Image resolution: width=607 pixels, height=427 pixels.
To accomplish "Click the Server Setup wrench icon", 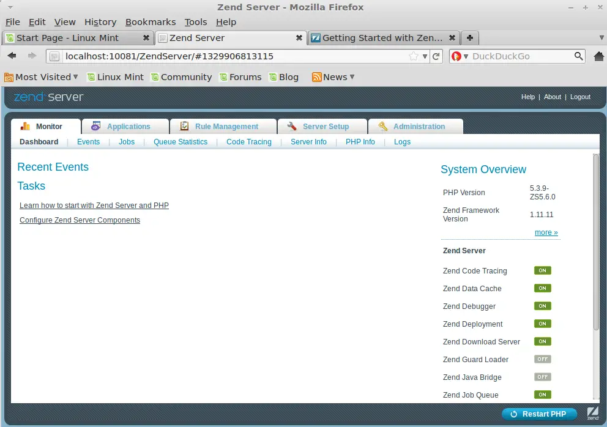I will click(x=292, y=126).
